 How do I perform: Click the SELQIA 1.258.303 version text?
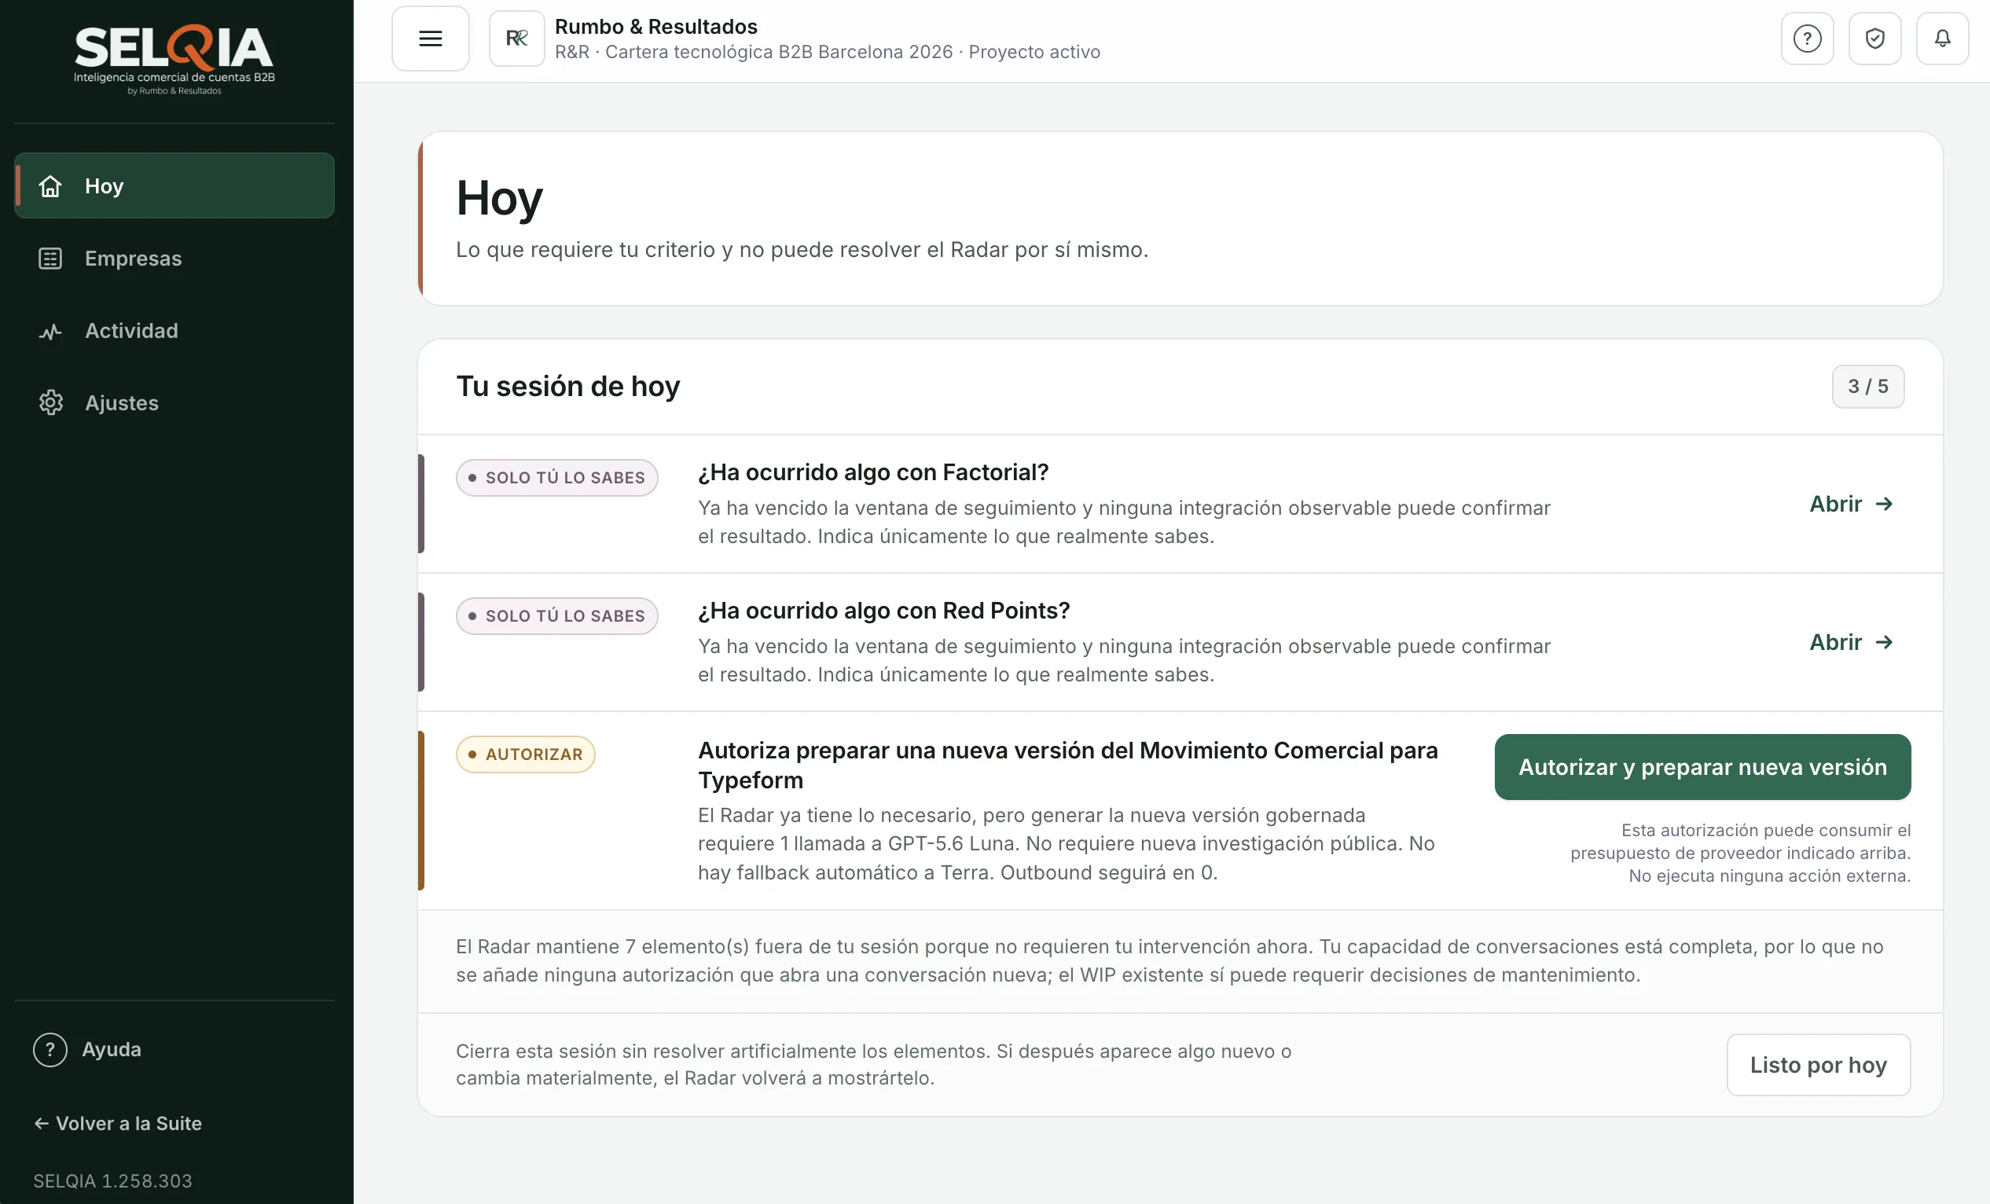pos(112,1180)
